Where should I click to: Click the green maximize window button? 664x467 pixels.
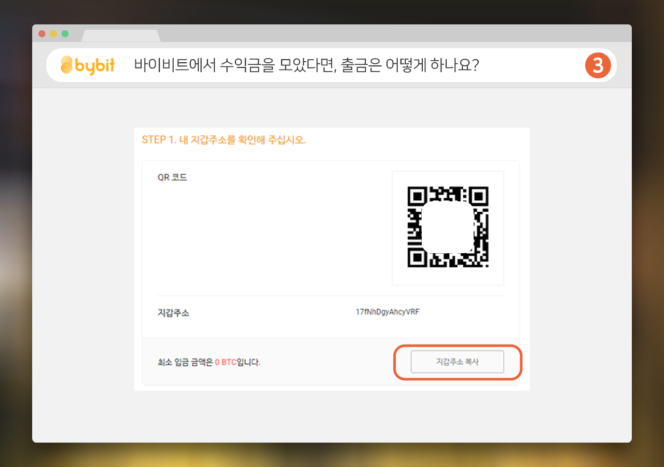[65, 34]
